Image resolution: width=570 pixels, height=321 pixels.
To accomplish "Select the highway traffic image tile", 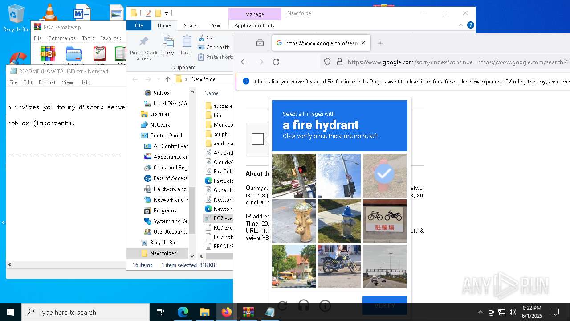I will (385, 267).
